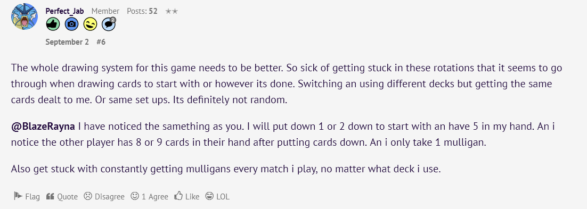Click the green thumbs-up badge
This screenshot has height=209, width=587.
click(x=53, y=24)
